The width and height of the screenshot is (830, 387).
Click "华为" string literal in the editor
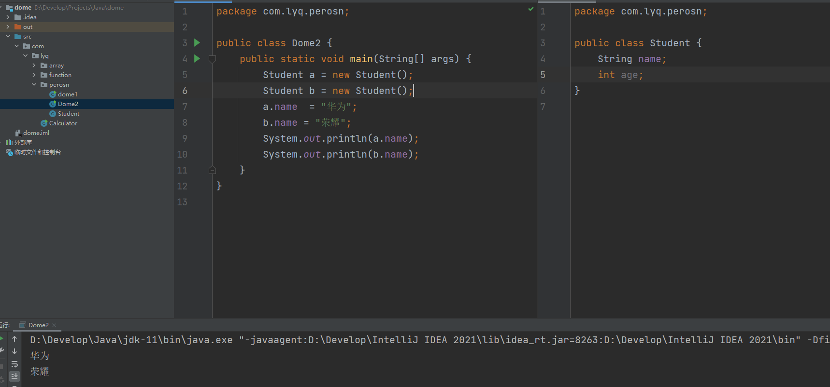point(336,107)
